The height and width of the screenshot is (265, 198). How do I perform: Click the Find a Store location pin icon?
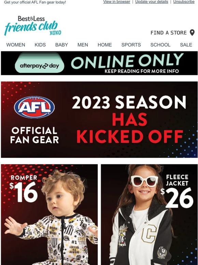[192, 33]
